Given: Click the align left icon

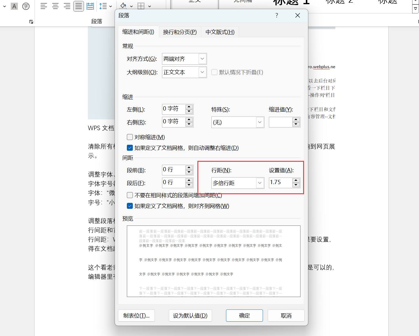Looking at the screenshot, I should coord(44,6).
